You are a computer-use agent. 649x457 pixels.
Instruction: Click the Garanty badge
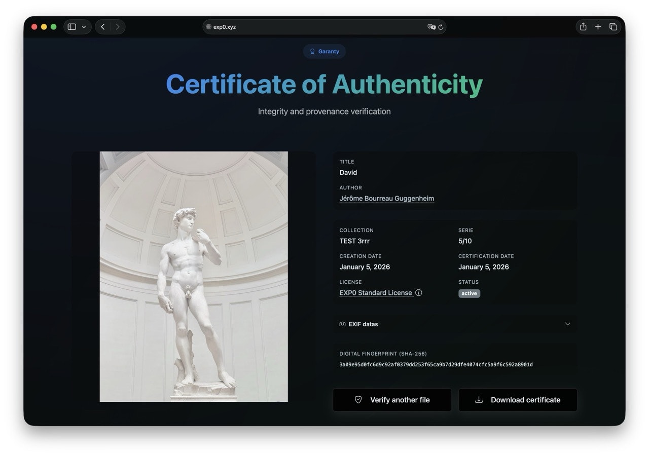324,51
